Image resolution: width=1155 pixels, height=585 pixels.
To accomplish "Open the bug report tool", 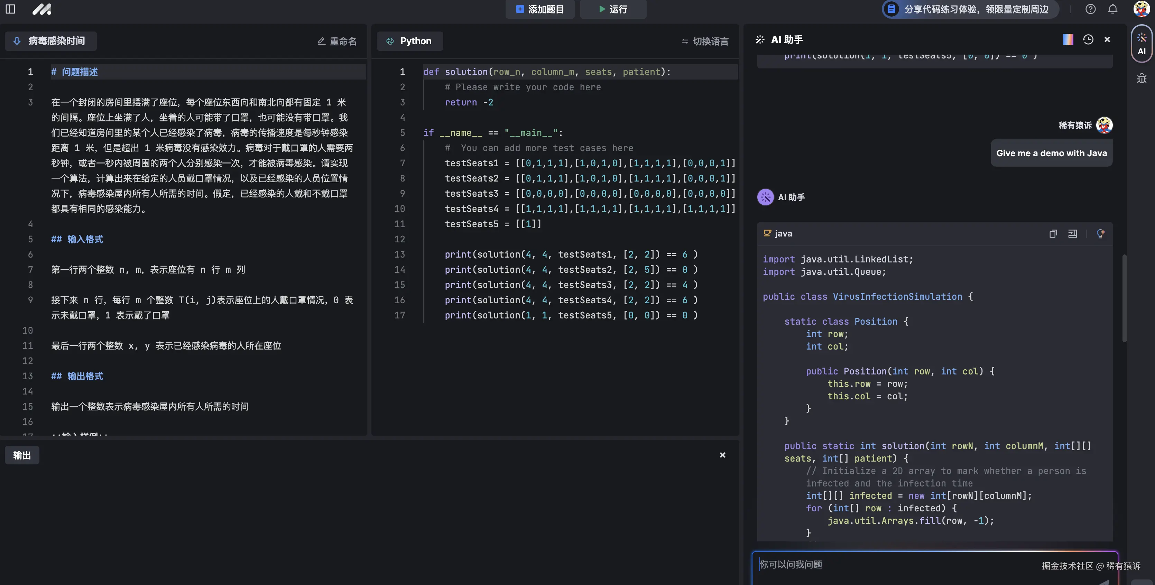I will 1142,78.
